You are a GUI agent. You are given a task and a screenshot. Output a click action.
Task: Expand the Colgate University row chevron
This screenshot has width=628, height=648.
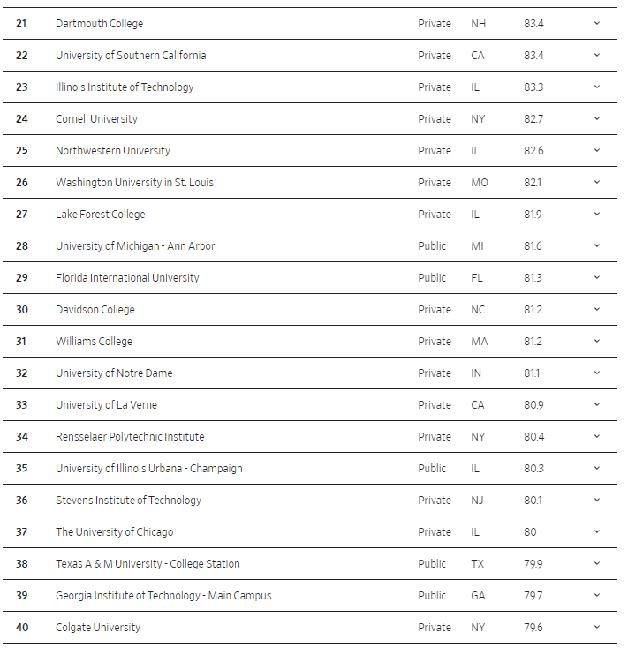click(597, 627)
